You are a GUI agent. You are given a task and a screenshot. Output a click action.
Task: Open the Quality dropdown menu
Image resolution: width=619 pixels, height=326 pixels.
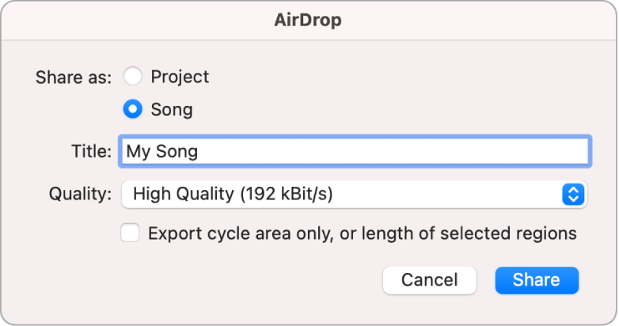click(354, 194)
